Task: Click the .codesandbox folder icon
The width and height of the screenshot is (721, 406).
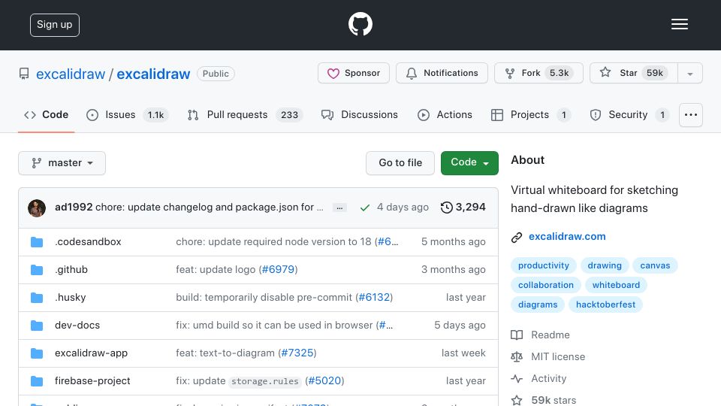Action: [x=37, y=242]
